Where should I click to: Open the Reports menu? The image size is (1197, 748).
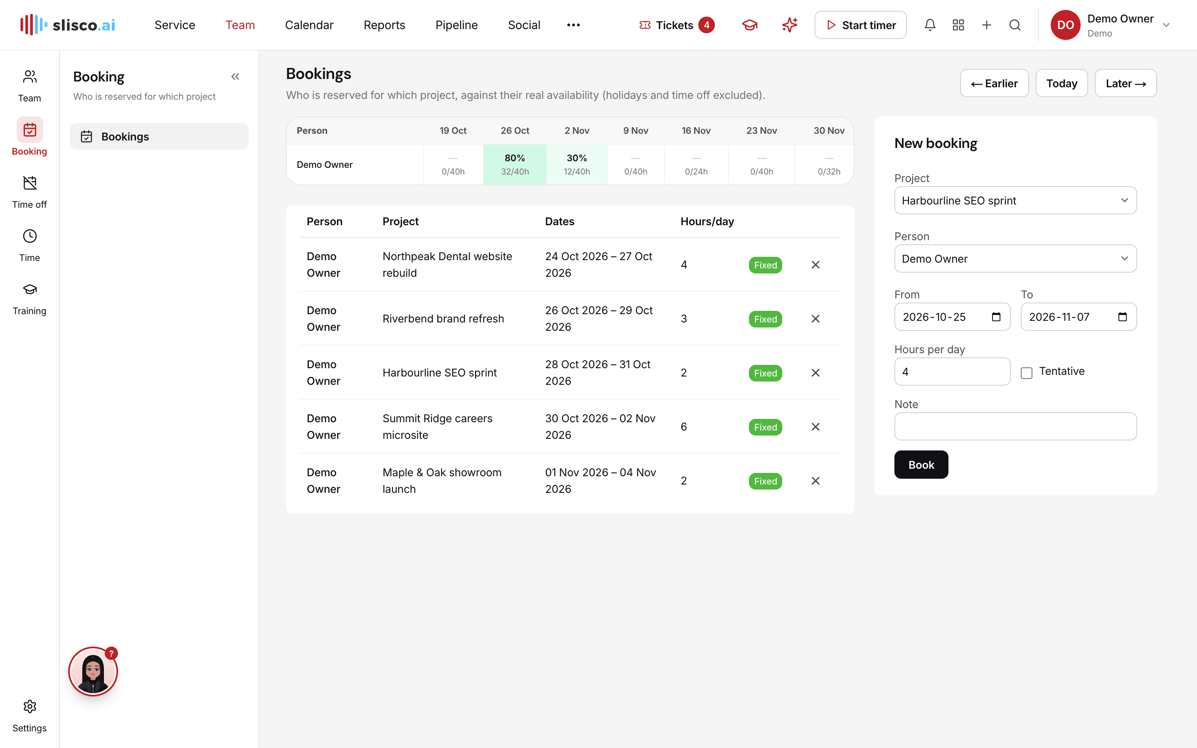pos(384,25)
